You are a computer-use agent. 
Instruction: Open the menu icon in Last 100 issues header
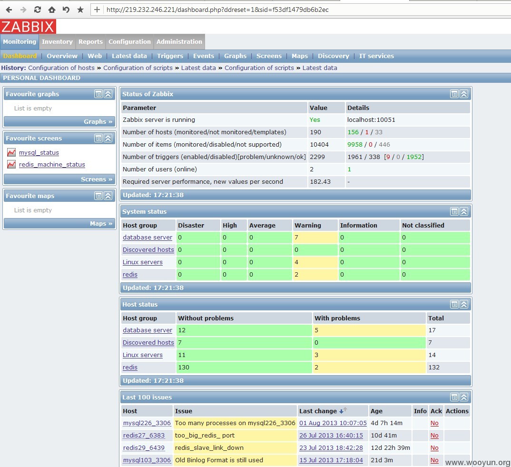454,397
